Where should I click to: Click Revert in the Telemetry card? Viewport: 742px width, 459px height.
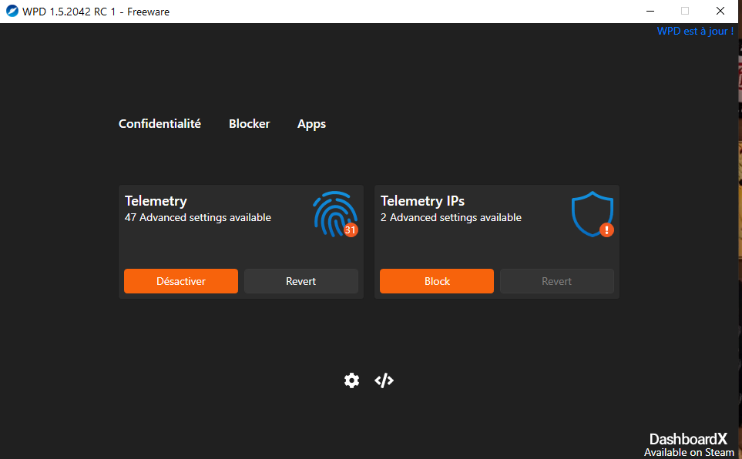(300, 281)
